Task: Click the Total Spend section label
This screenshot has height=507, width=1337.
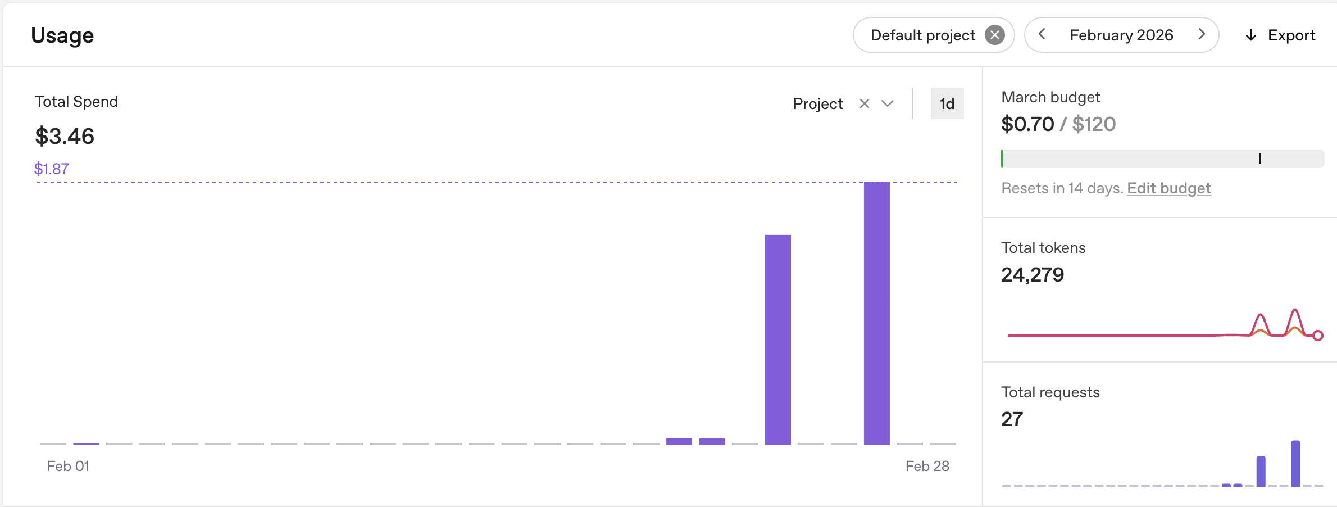Action: pos(76,102)
